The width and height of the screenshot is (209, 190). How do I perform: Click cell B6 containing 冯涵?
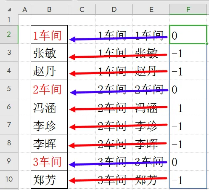coord(49,107)
